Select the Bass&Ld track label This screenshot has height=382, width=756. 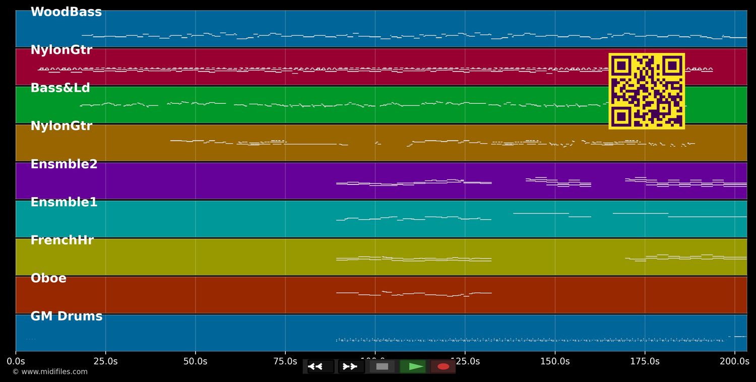60,88
